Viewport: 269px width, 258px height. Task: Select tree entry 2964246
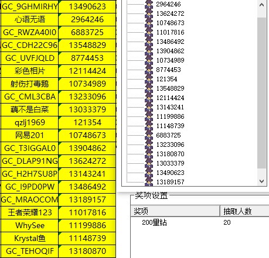click(168, 4)
